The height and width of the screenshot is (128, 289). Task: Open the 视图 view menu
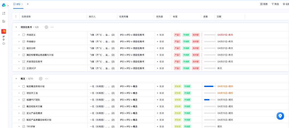tap(264, 4)
